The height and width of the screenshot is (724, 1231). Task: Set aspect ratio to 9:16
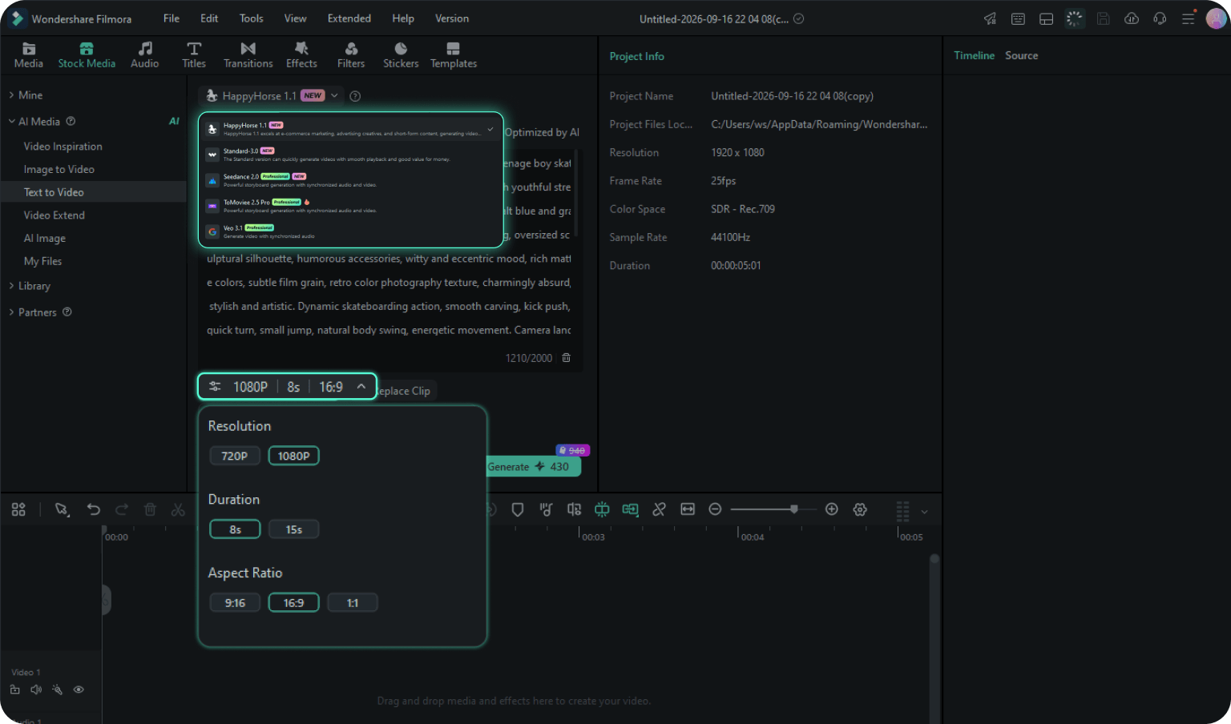coord(235,603)
